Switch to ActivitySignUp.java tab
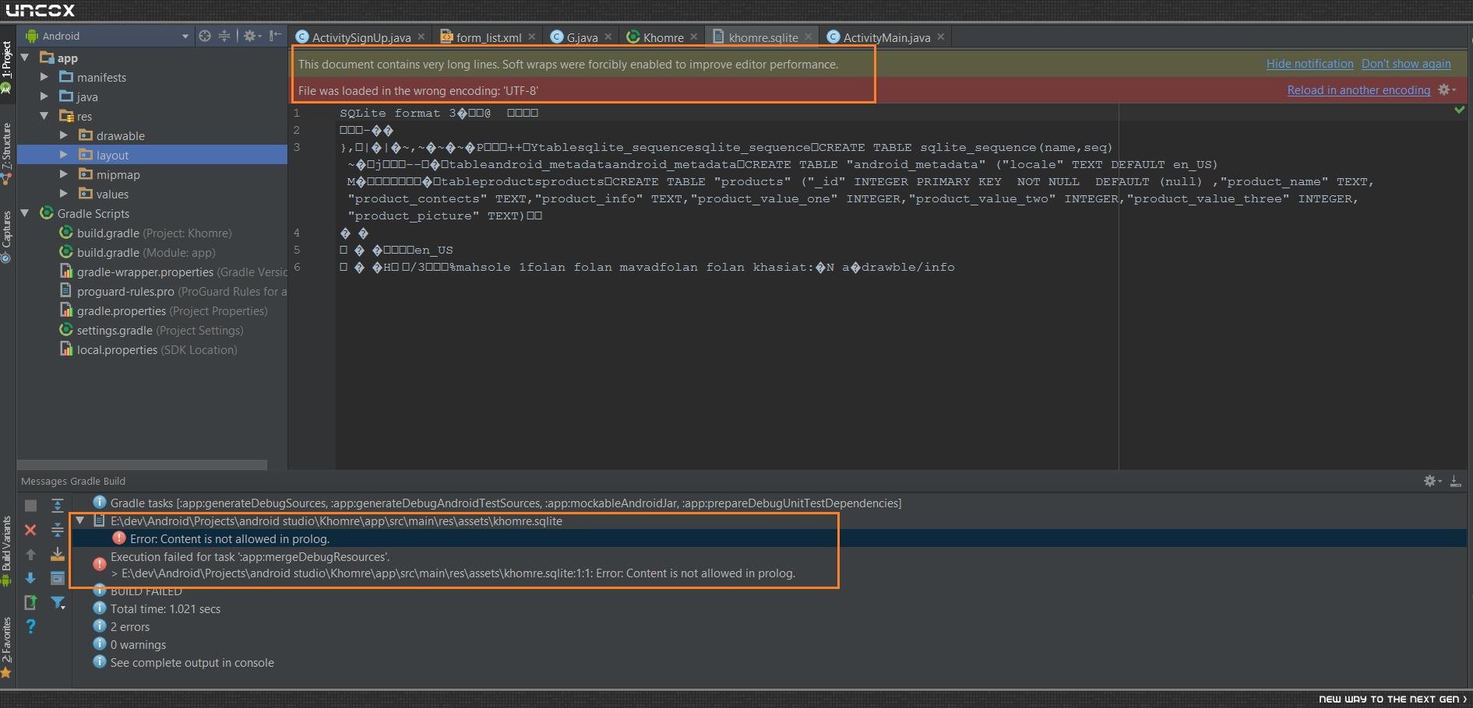The image size is (1473, 708). (361, 37)
